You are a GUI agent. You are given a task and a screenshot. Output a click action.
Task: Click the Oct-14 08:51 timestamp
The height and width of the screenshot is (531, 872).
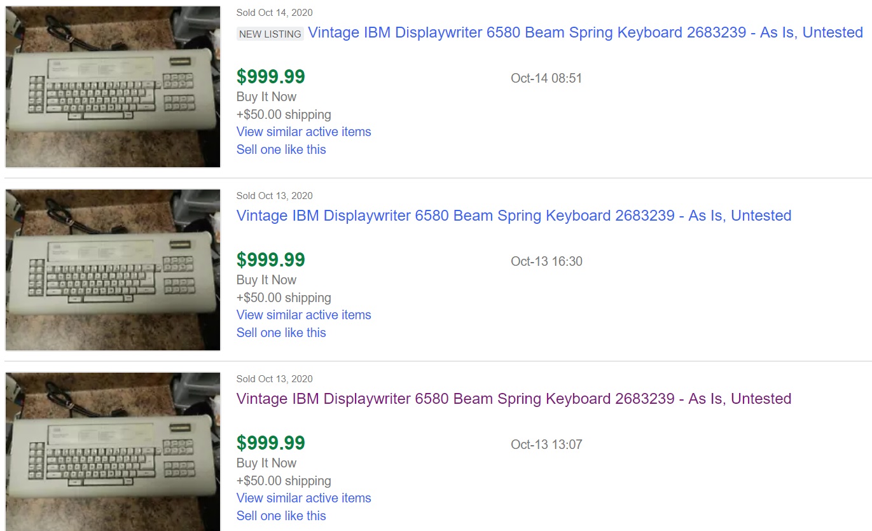click(x=547, y=78)
